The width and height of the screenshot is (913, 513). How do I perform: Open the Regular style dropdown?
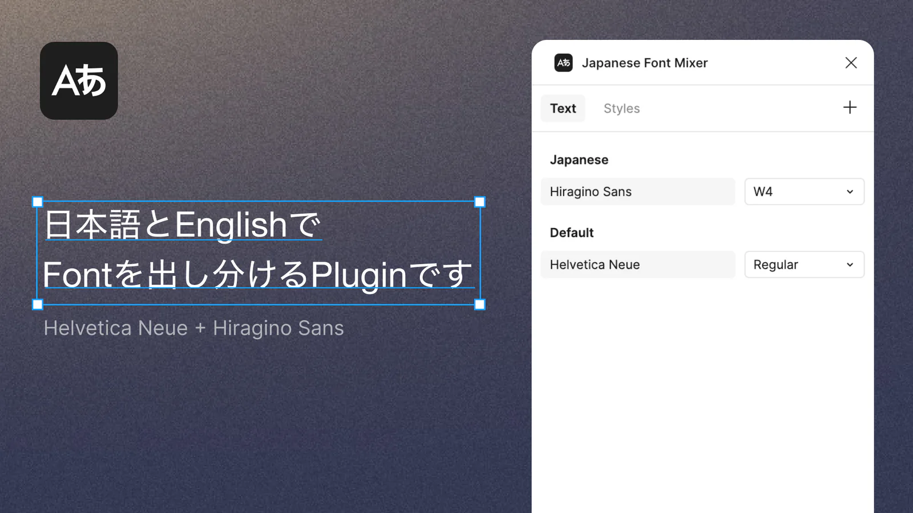tap(804, 264)
